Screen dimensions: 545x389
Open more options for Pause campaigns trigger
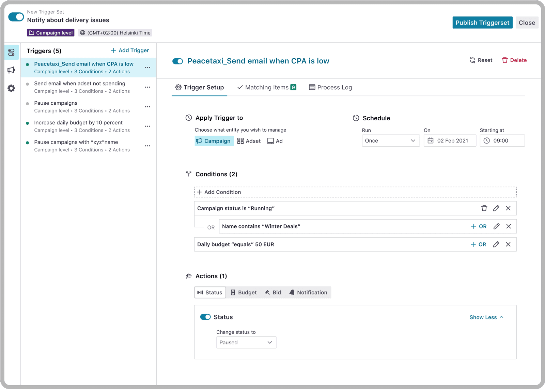pyautogui.click(x=147, y=107)
